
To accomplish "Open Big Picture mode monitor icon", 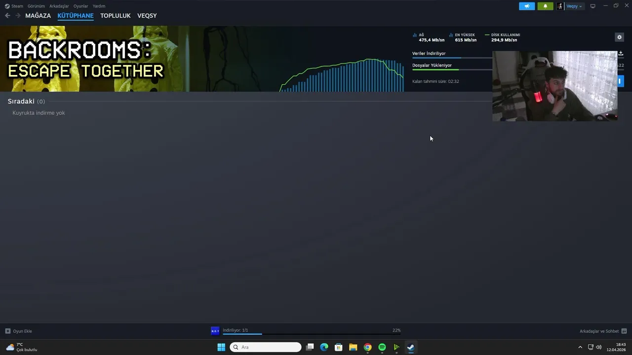I will (x=593, y=6).
